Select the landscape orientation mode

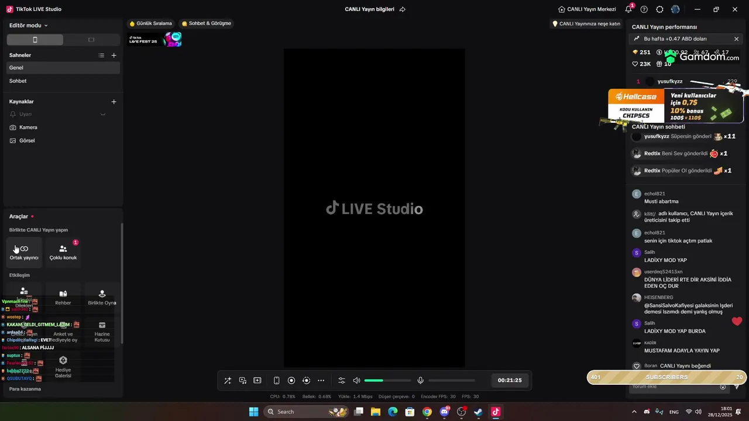pyautogui.click(x=91, y=40)
